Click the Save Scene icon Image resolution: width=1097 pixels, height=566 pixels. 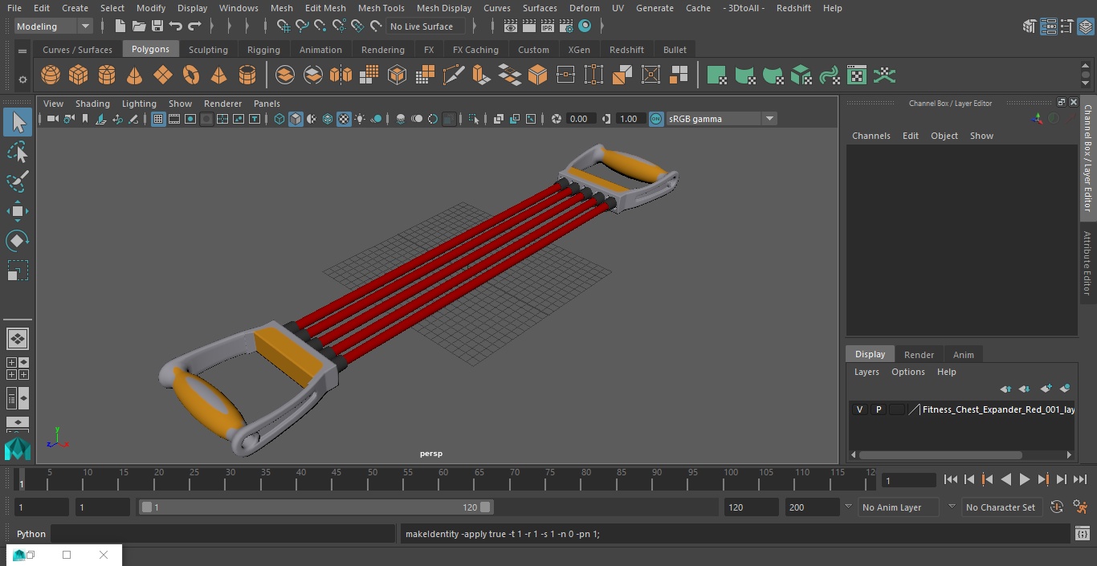tap(157, 26)
